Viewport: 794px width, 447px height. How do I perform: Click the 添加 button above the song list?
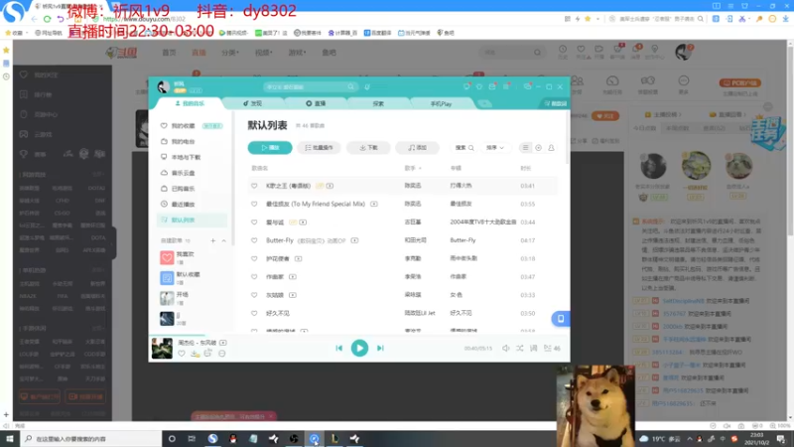417,147
